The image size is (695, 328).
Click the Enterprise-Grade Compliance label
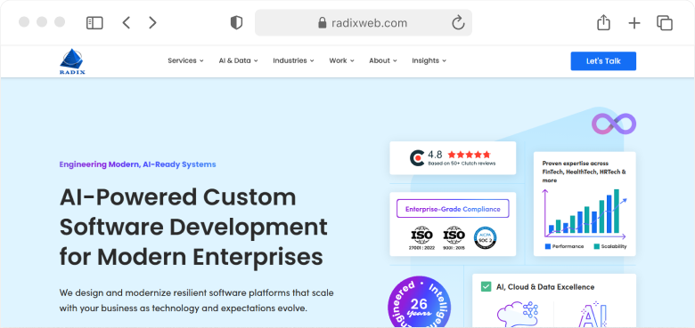pyautogui.click(x=453, y=209)
